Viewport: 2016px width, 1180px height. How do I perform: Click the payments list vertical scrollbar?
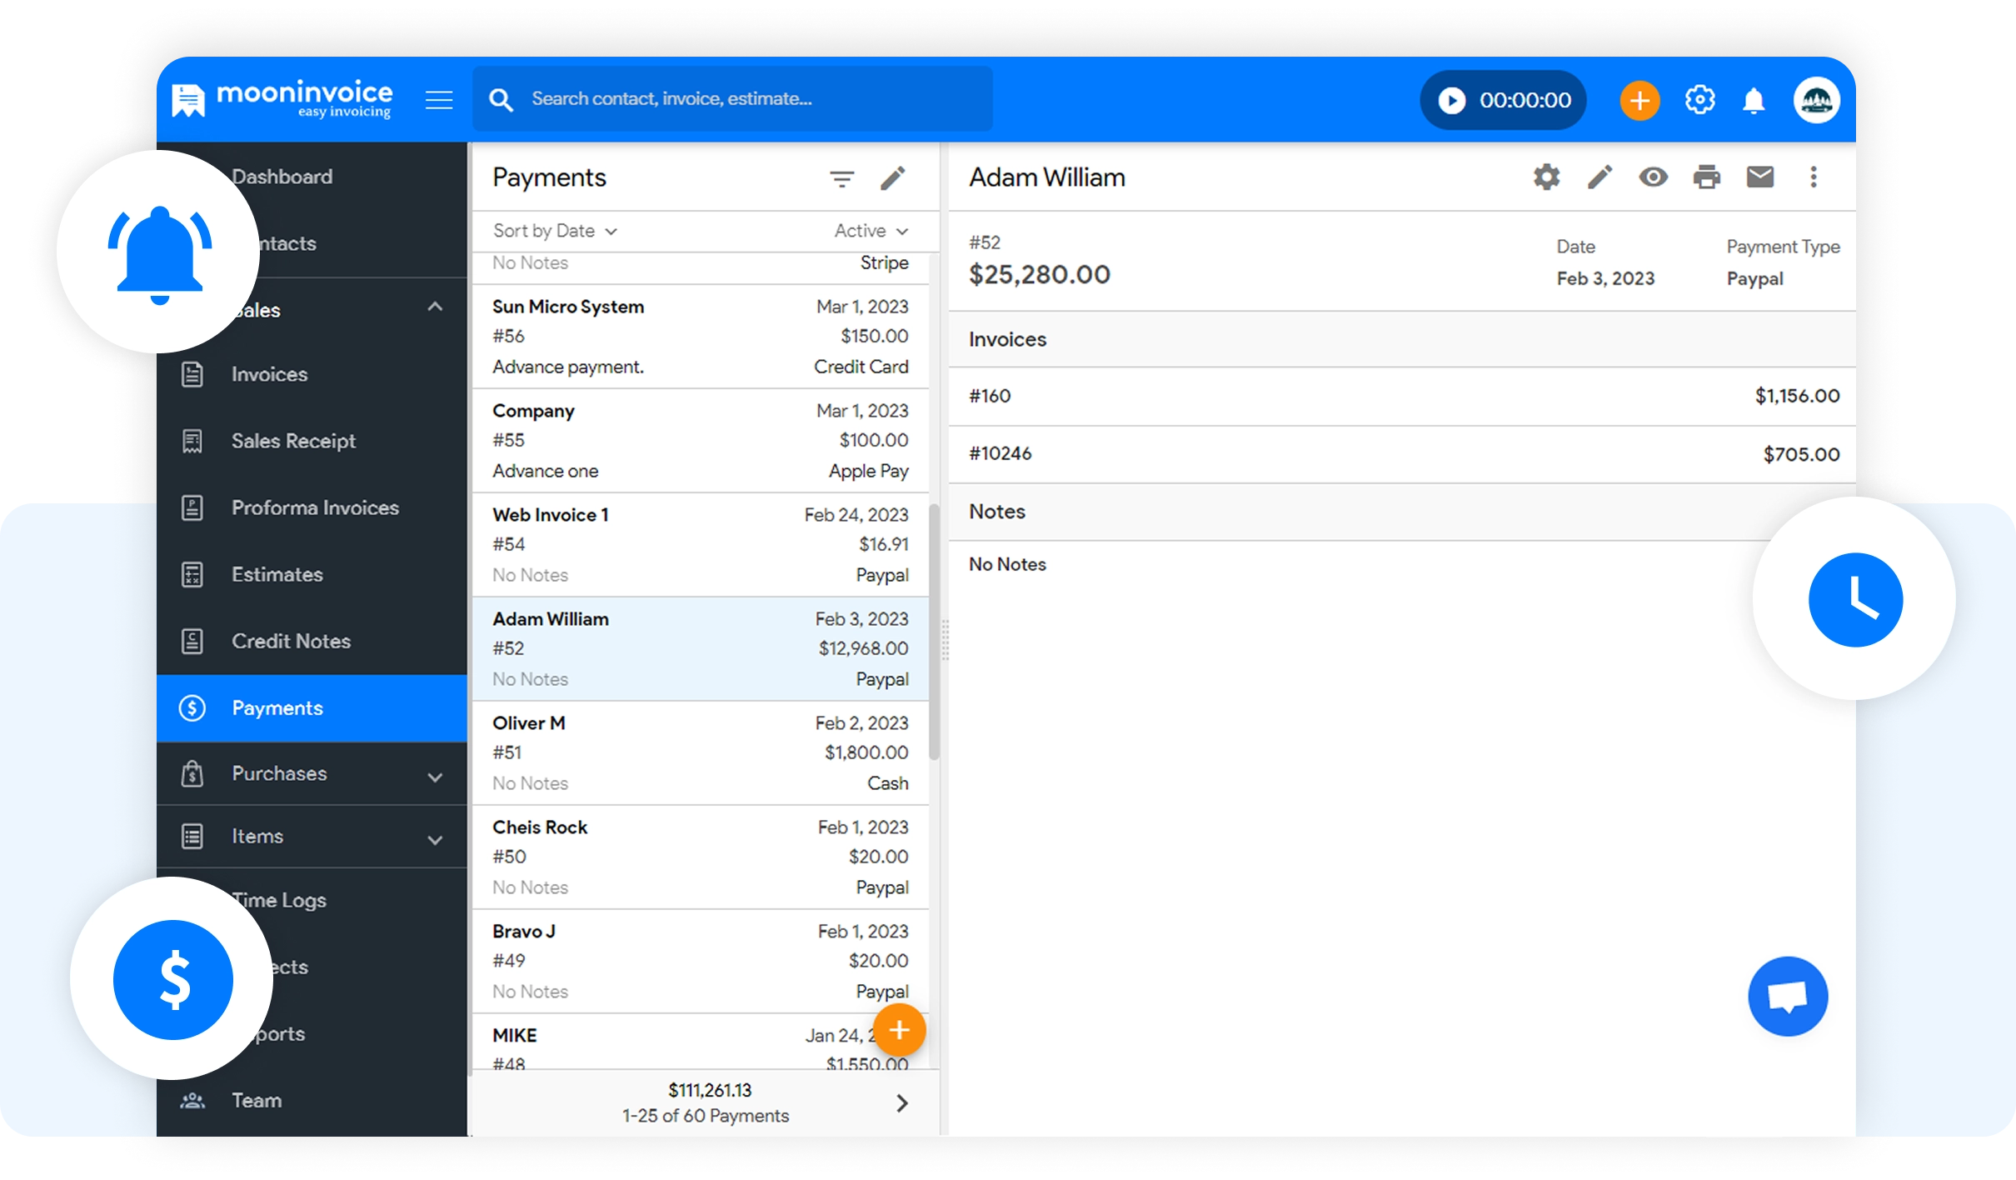(x=934, y=633)
